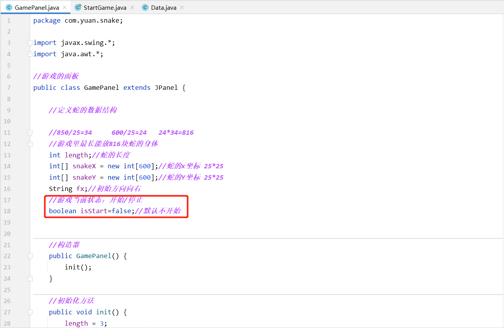The height and width of the screenshot is (328, 504).
Task: Click the 'int[] snakeY = new int[600];' code
Action: click(104, 177)
